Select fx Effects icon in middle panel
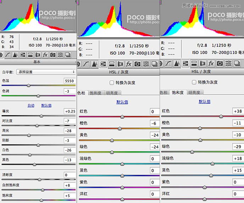Screen dimensions: 244x203 (x=128, y=64)
